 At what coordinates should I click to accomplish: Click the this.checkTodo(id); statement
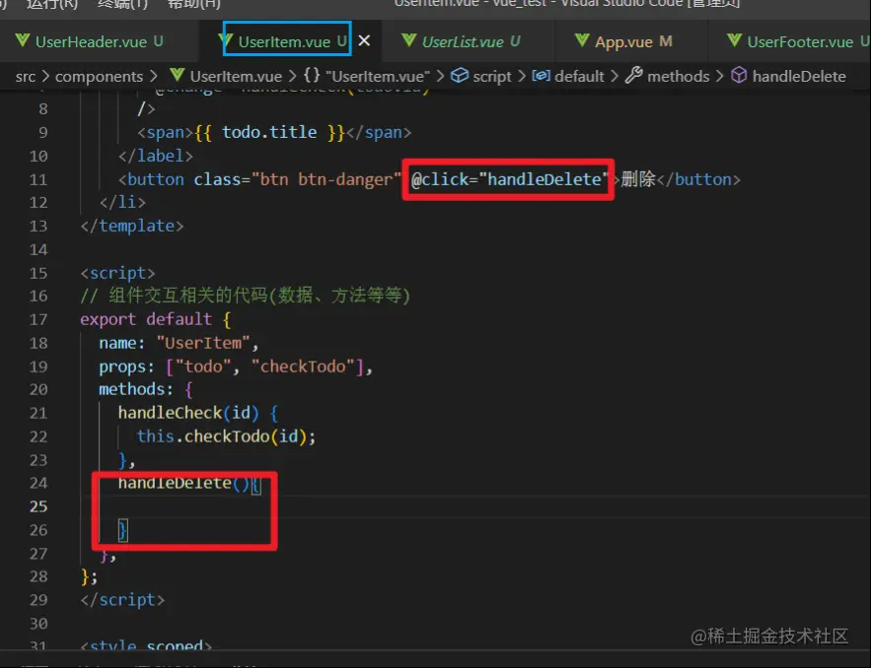pos(226,436)
